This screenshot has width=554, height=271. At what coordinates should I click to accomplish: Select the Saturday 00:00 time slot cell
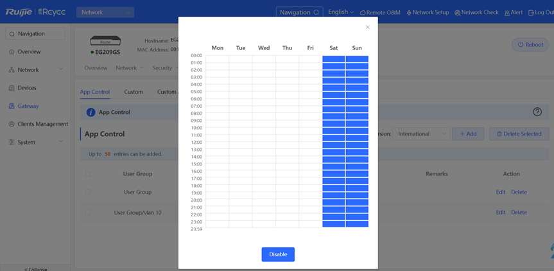[x=334, y=59]
